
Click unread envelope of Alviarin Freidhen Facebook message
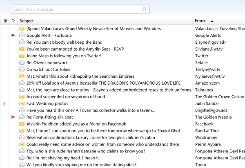coord(22,124)
